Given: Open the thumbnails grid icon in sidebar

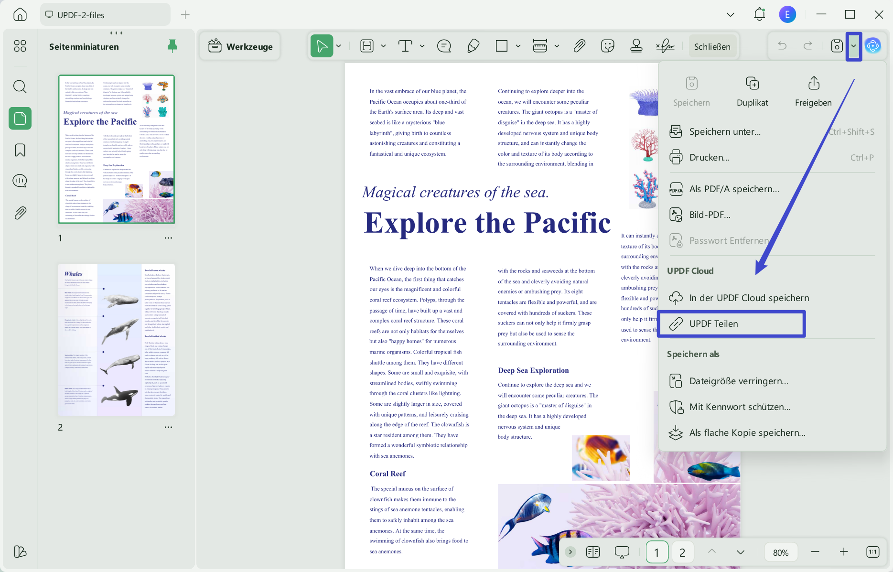Looking at the screenshot, I should (20, 46).
